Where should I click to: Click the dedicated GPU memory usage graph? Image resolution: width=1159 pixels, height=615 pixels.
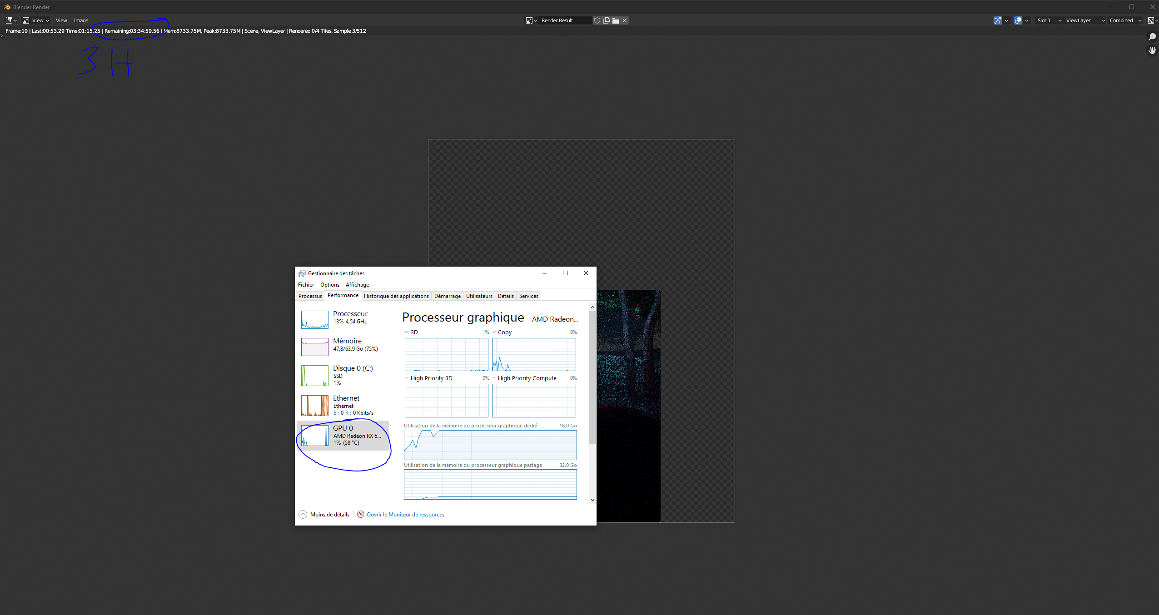pyautogui.click(x=490, y=445)
